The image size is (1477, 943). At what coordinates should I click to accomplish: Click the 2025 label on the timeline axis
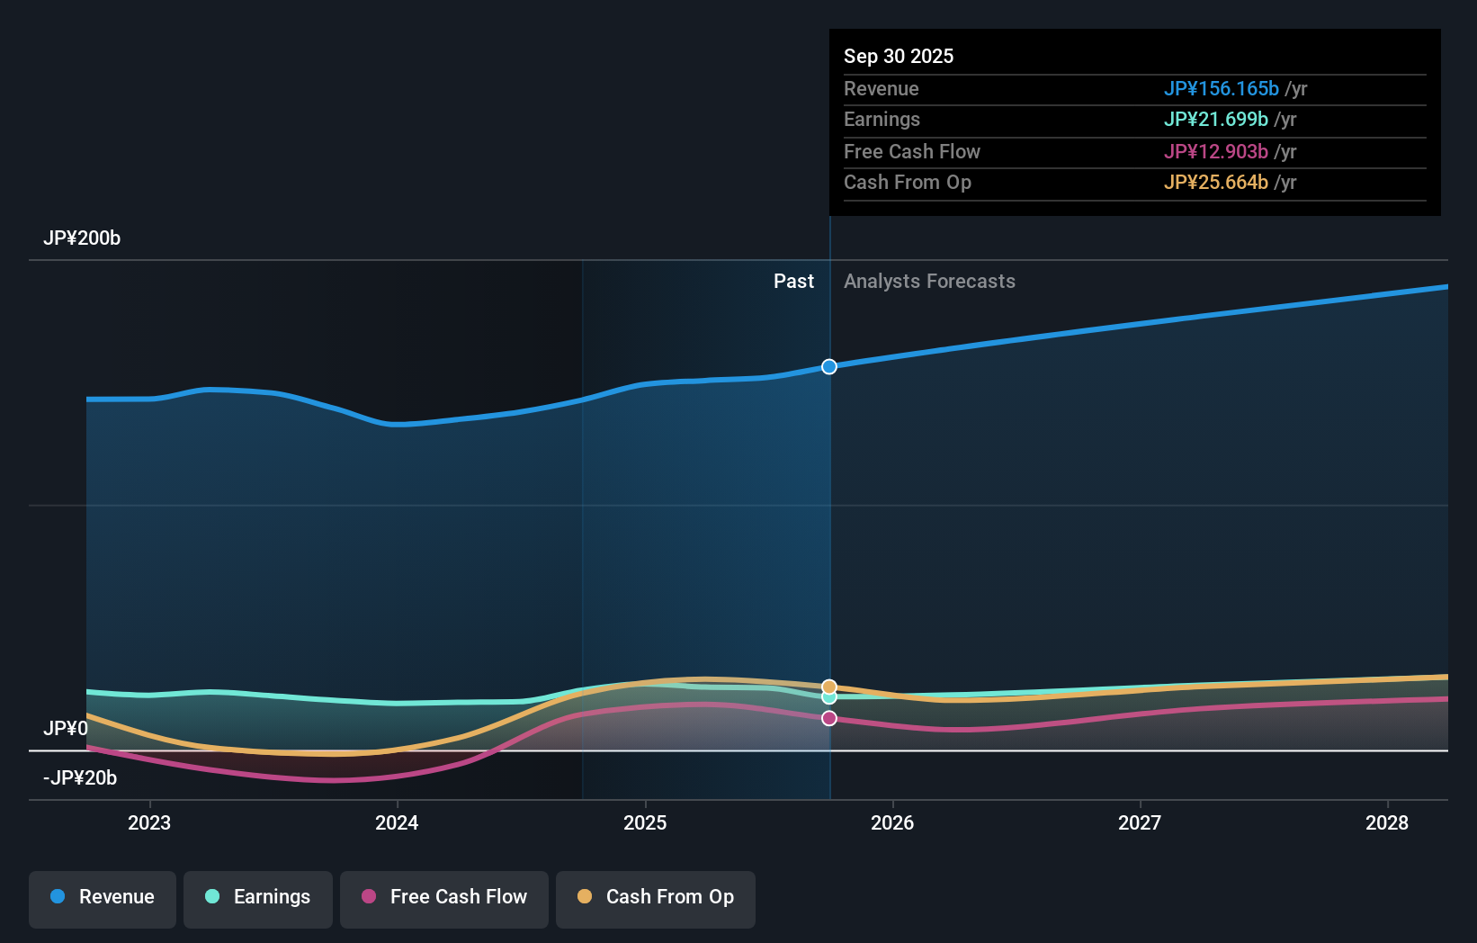click(646, 822)
